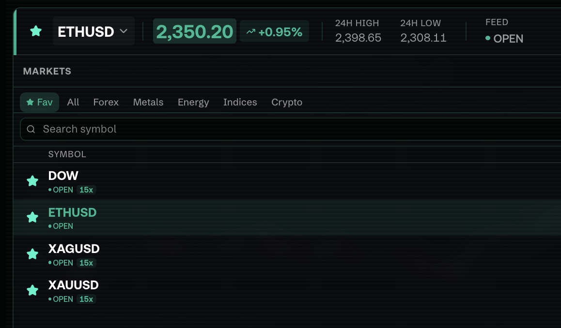Screen dimensions: 561x328
Task: Open the ETHUSD symbol dropdown
Action: click(93, 31)
